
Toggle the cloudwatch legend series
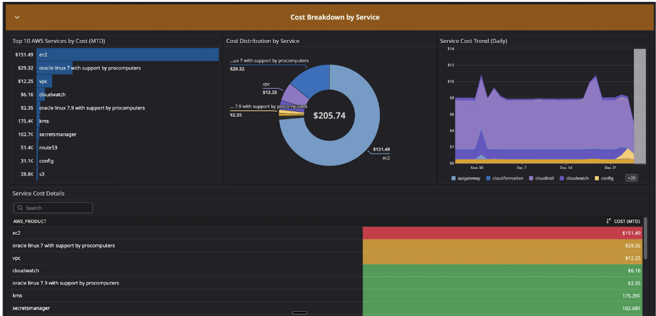[x=574, y=178]
